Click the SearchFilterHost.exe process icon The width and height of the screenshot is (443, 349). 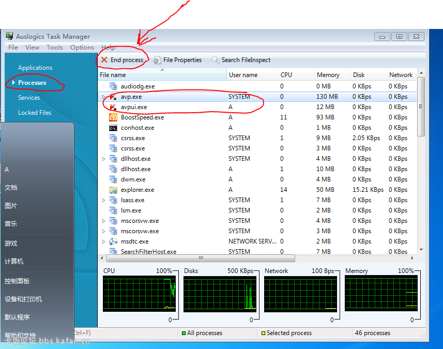[x=113, y=251]
